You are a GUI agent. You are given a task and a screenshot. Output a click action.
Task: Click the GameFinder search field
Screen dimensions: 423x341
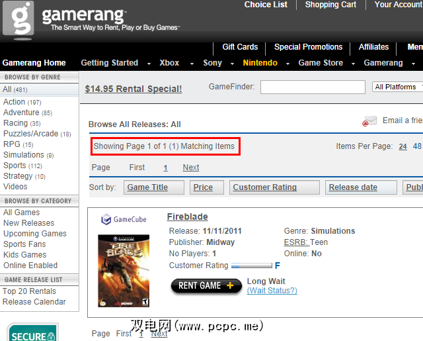coord(313,87)
